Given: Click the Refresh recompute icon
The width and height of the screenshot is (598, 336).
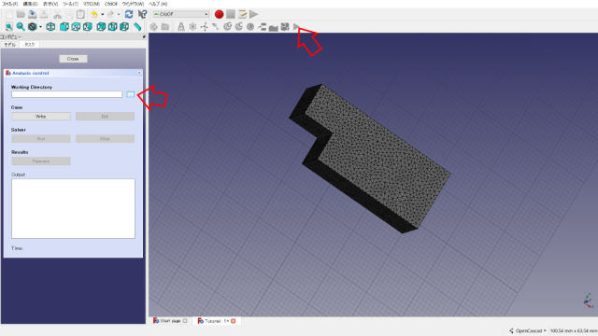Looking at the screenshot, I should 129,15.
